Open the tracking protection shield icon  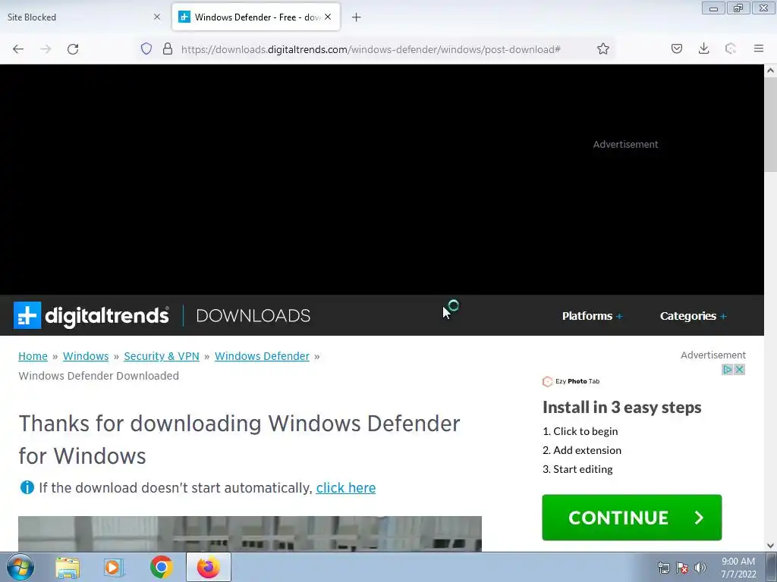coord(146,48)
